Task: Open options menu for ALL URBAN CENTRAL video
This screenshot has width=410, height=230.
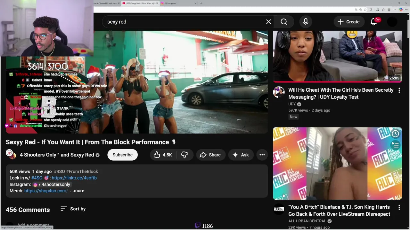Action: tap(399, 208)
